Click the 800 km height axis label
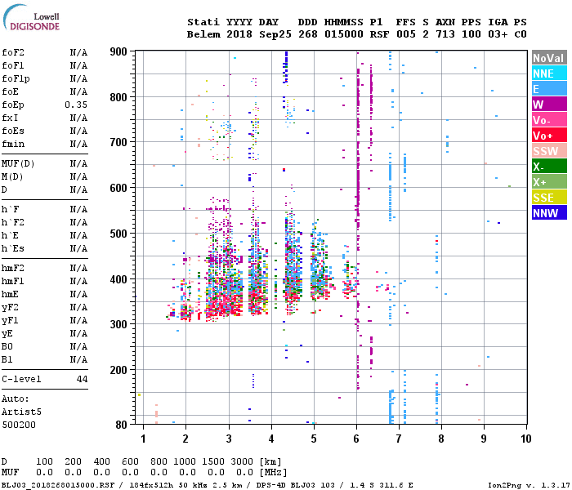 [x=118, y=97]
